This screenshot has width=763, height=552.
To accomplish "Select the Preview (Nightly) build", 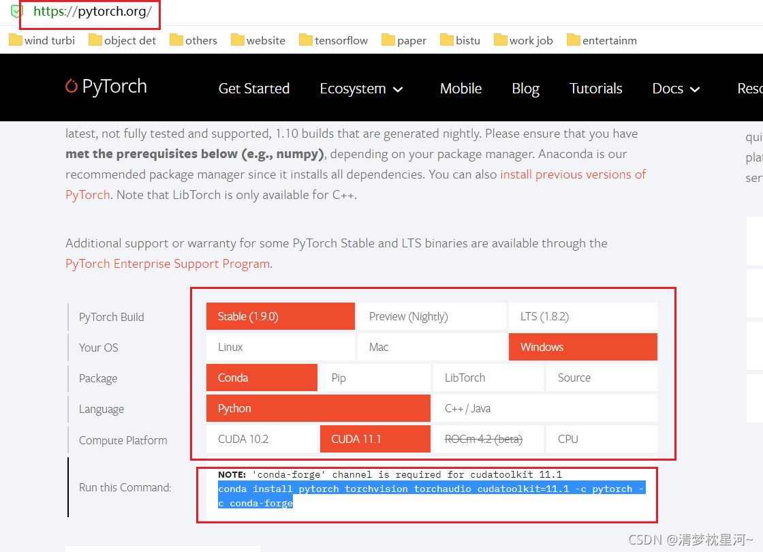I will coord(432,316).
